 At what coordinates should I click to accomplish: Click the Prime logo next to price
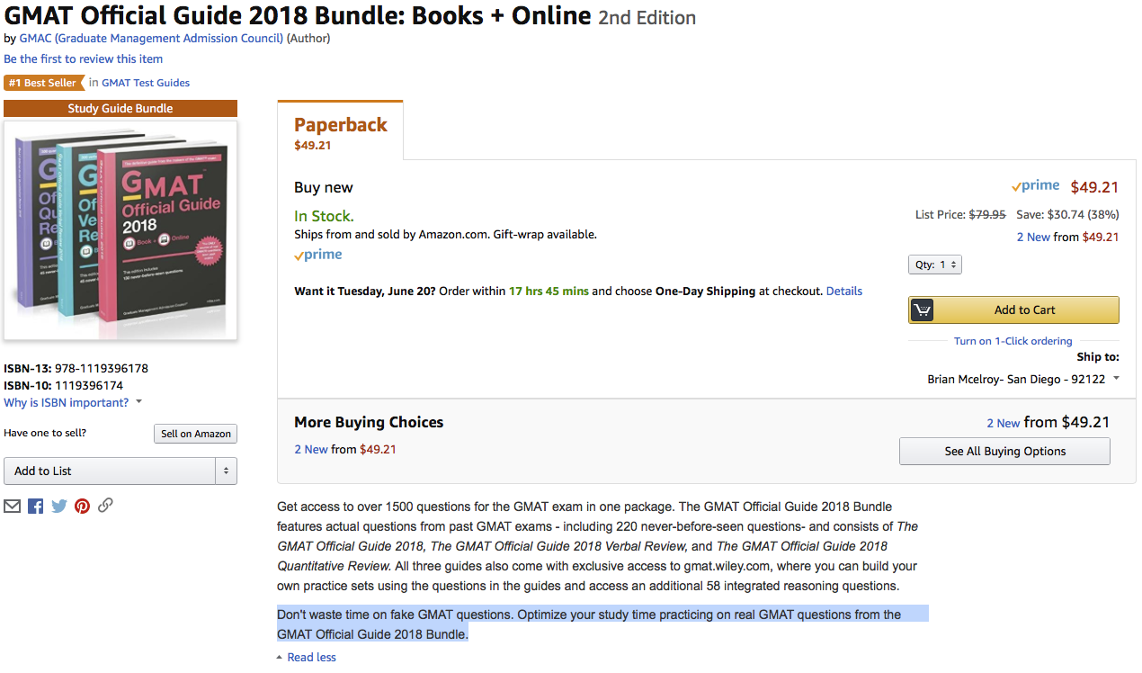[1035, 185]
